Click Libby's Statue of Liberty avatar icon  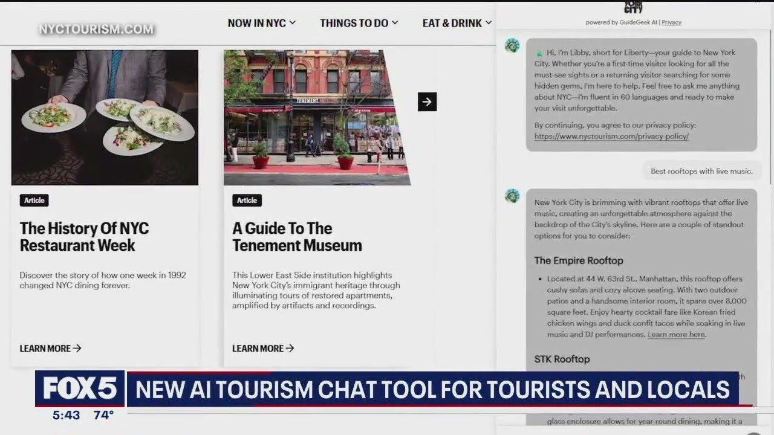[512, 45]
